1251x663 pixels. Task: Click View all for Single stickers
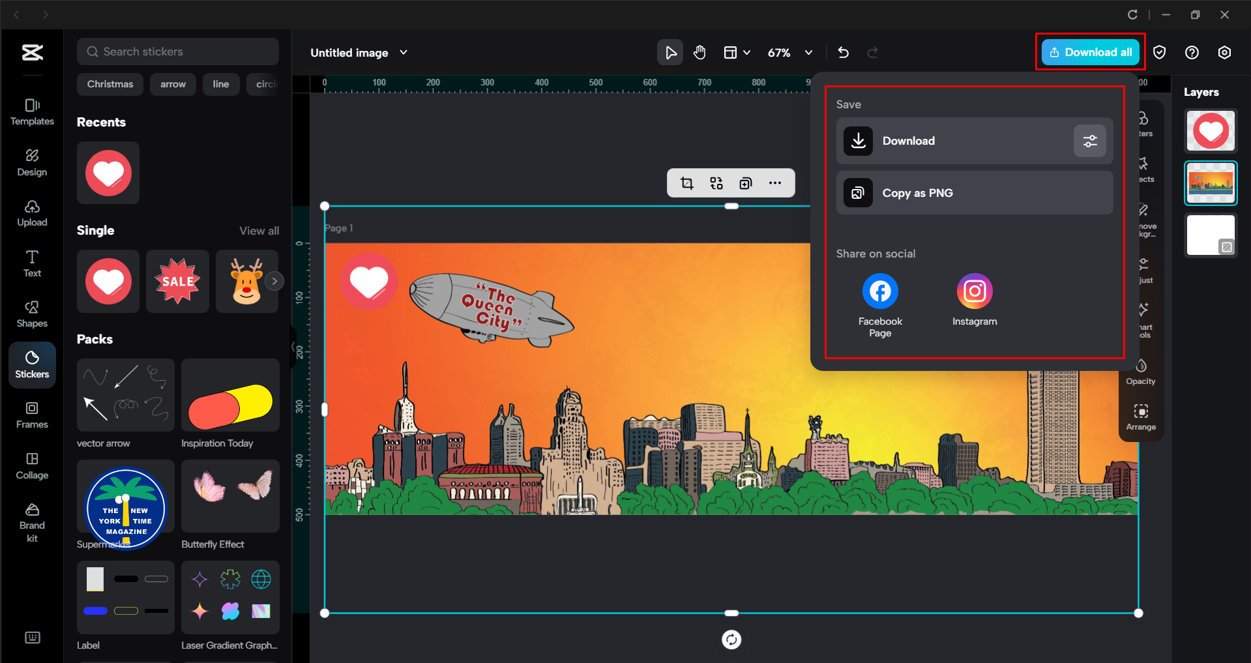[x=259, y=231]
